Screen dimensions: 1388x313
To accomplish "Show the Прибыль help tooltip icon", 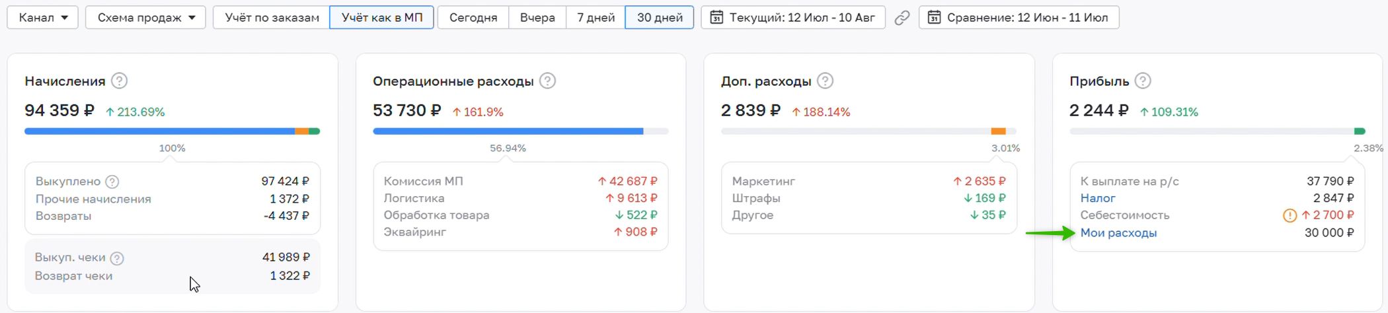I will (1143, 81).
